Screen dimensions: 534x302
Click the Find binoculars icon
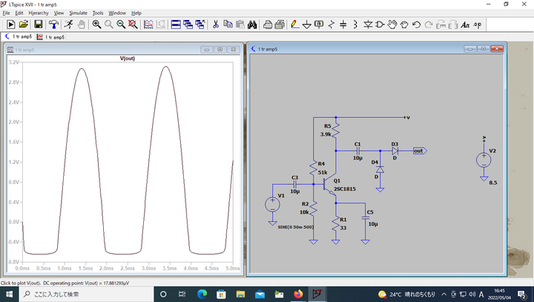tap(252, 24)
